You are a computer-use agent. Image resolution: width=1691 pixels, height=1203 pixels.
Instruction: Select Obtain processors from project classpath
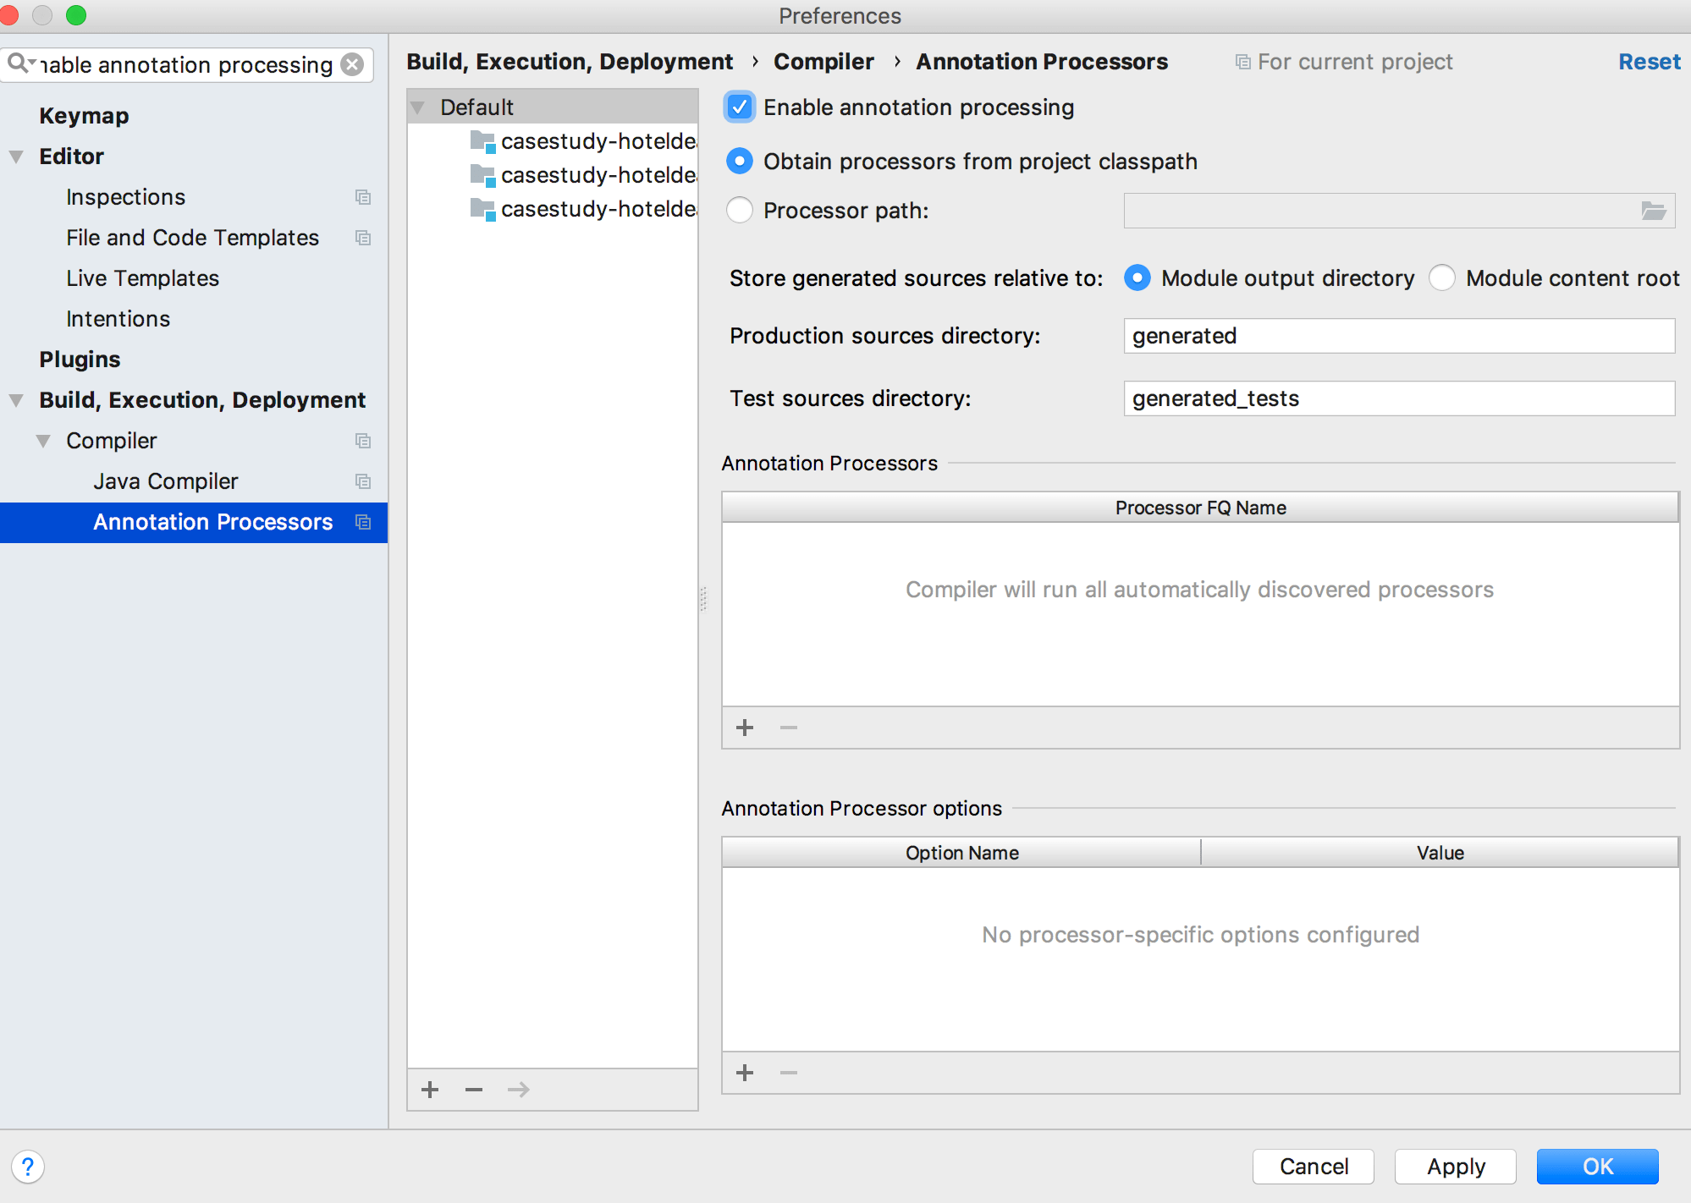(x=740, y=162)
